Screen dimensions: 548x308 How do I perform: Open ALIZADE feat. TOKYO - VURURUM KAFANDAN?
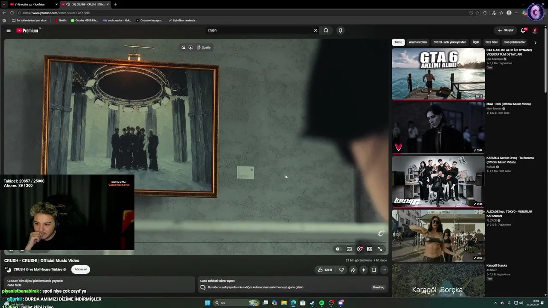509,214
